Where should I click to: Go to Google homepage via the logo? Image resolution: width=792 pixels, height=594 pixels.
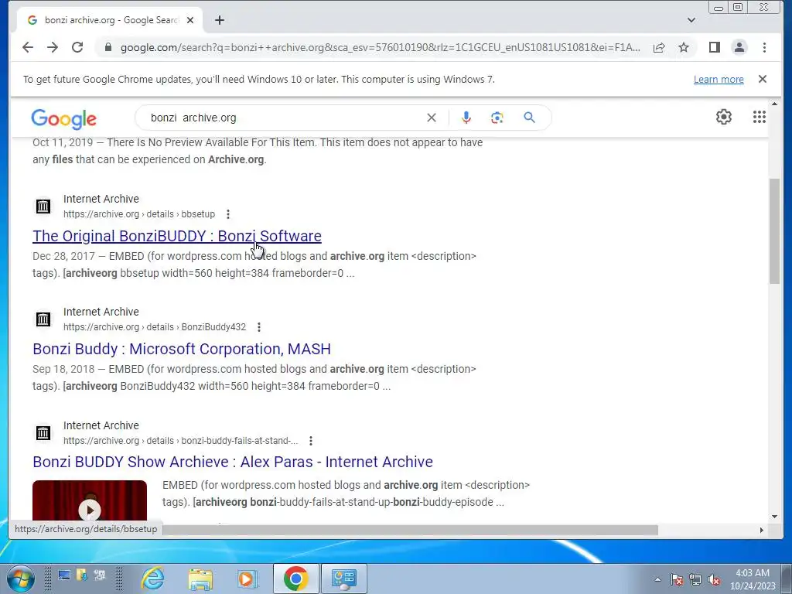coord(63,119)
